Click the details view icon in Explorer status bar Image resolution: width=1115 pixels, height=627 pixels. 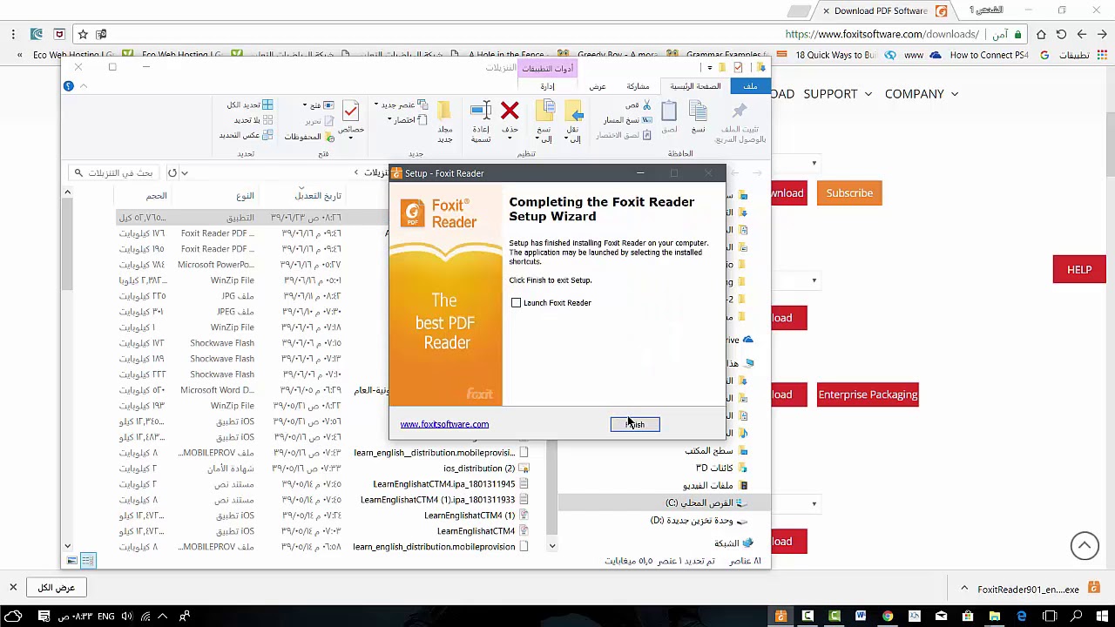pos(88,561)
